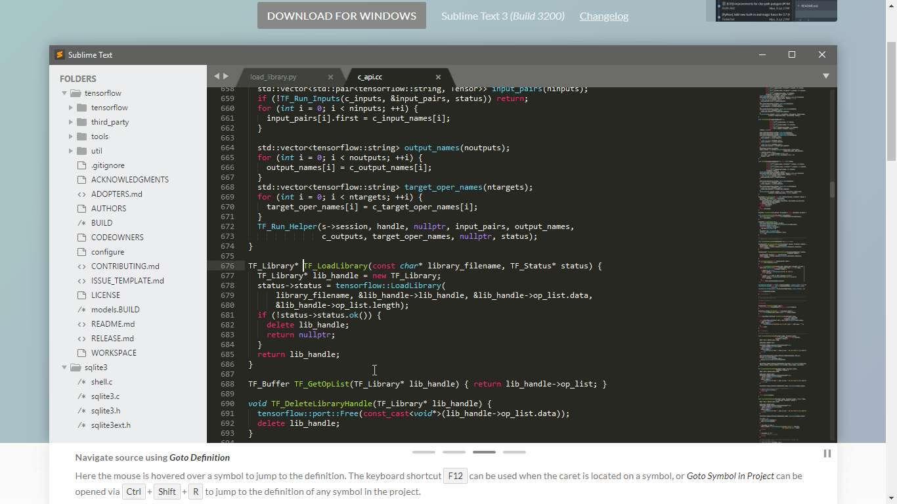Select the third slideshow slide indicator
Screen dimensions: 897x504
pos(484,452)
